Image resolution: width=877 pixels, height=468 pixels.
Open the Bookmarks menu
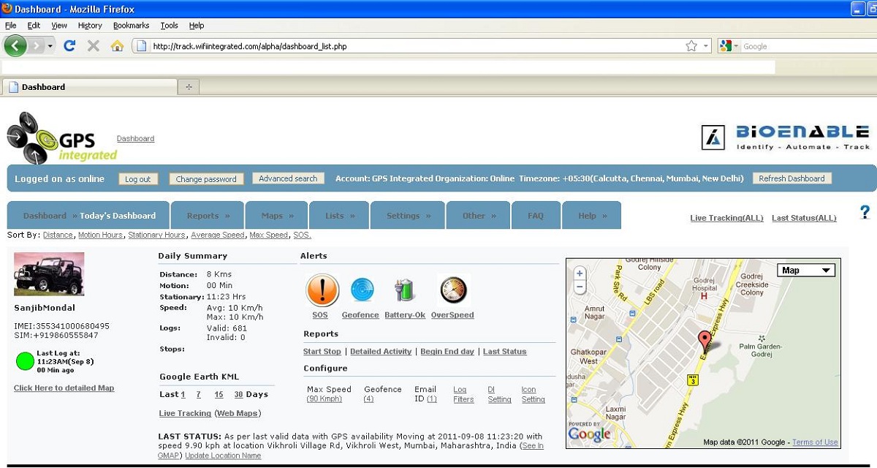coord(131,25)
